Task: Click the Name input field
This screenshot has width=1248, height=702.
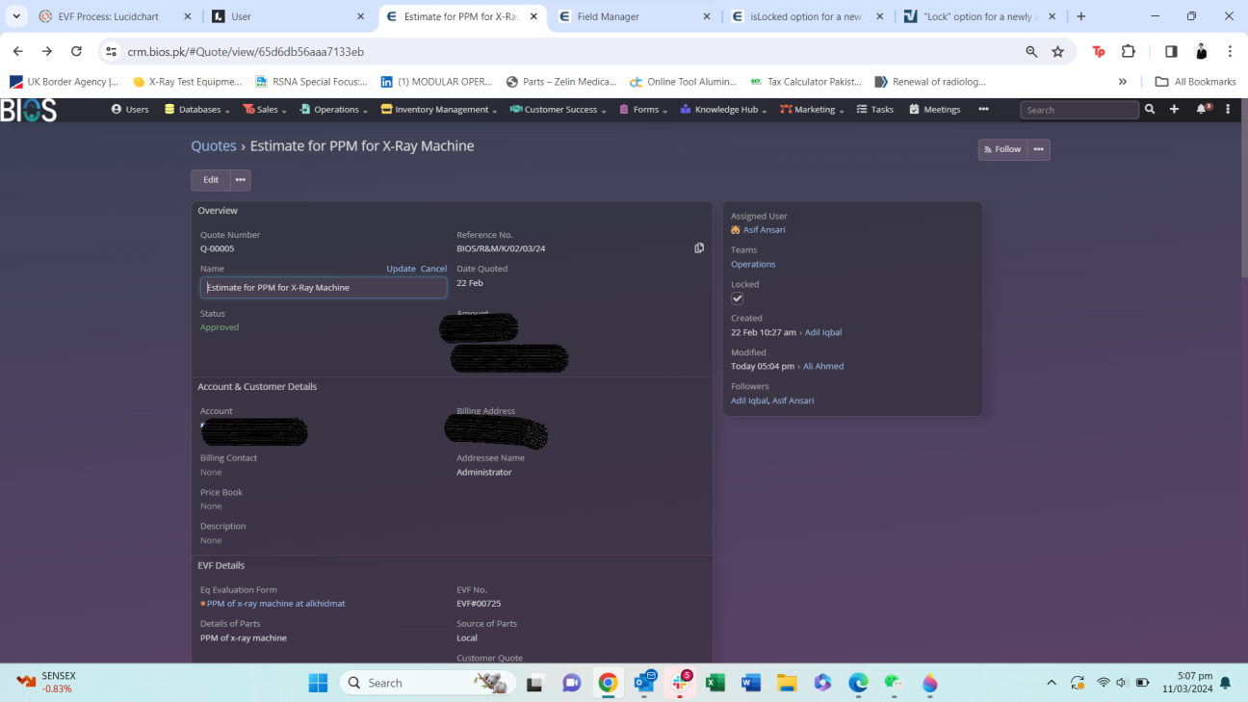Action: coord(324,288)
